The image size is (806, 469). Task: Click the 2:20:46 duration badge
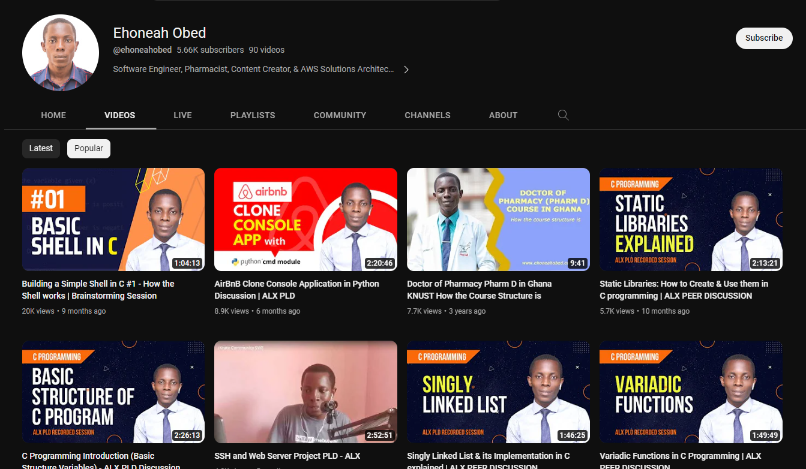(379, 263)
